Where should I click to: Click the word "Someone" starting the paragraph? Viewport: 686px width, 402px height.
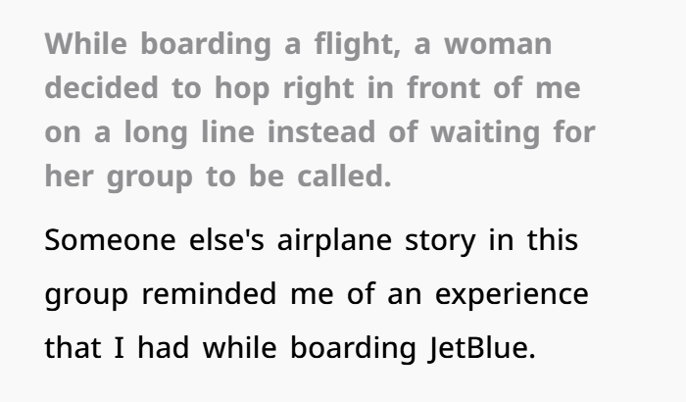(110, 240)
